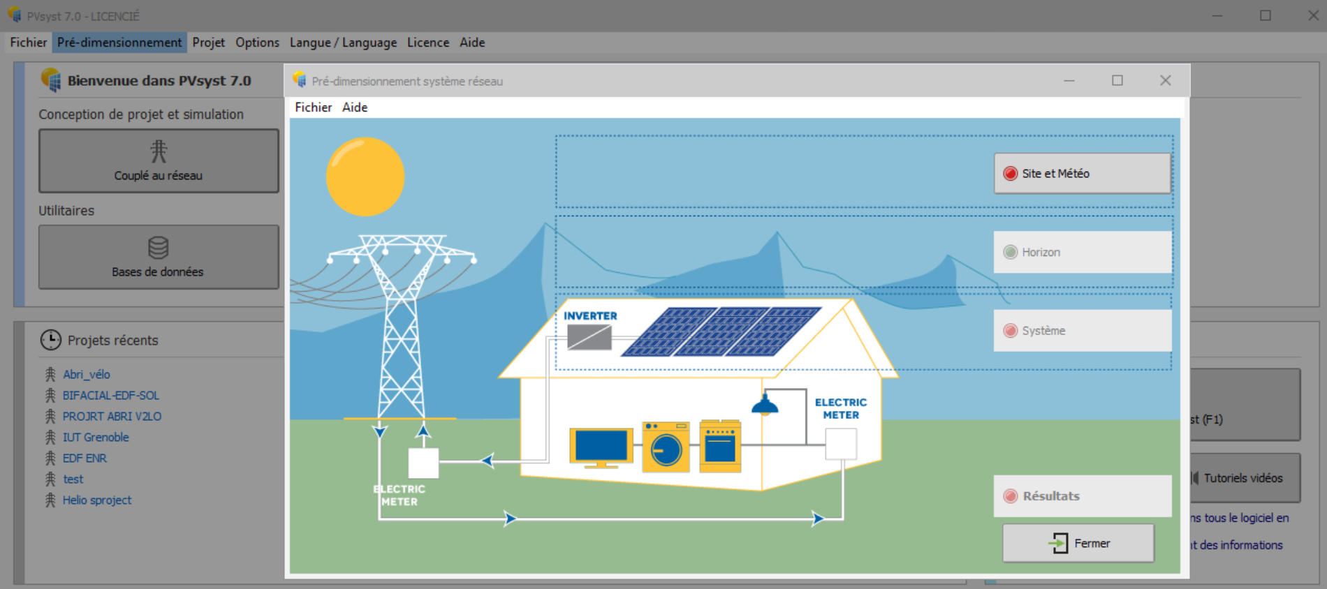Click the pylon icon on Couplé au réseau

point(159,151)
